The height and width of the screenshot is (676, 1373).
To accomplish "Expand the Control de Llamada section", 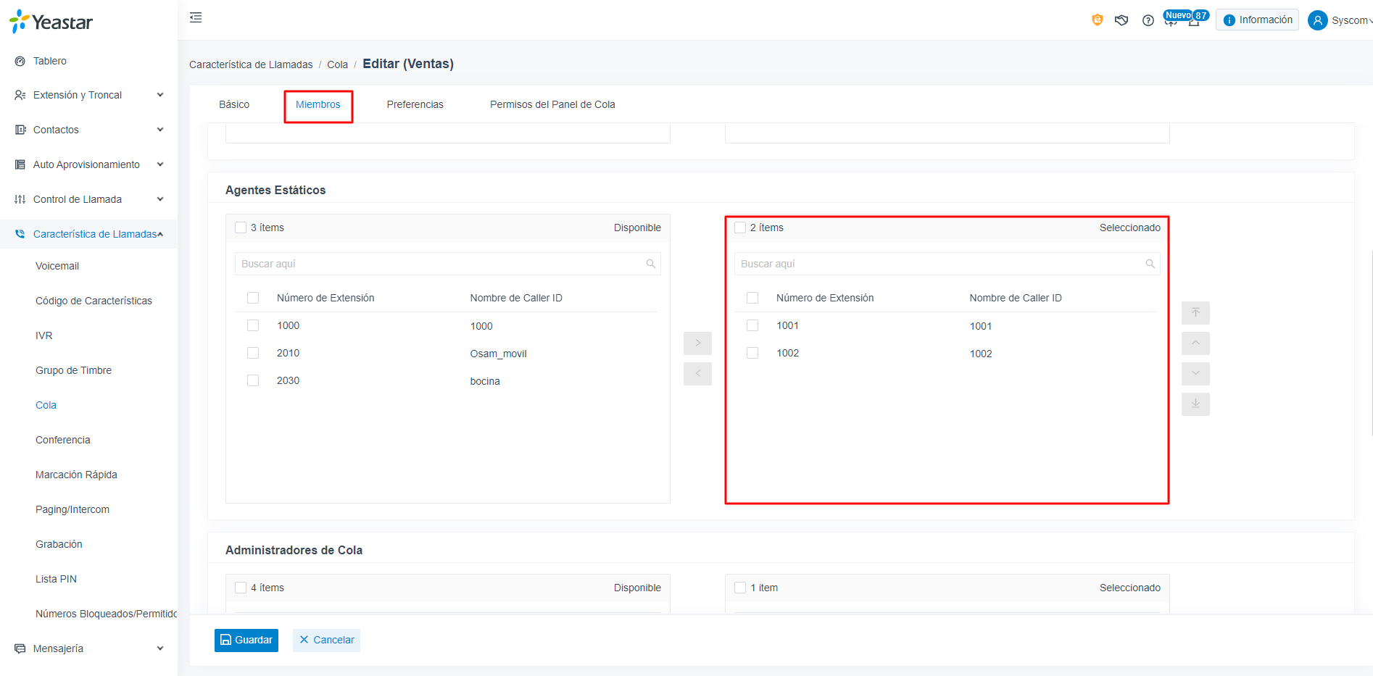I will 88,199.
